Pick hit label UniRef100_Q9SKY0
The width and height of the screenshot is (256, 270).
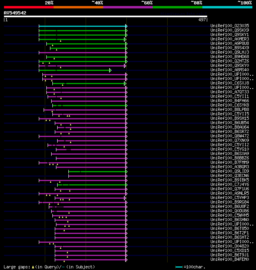[x=230, y=65]
